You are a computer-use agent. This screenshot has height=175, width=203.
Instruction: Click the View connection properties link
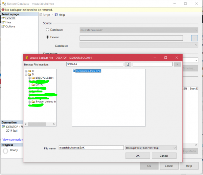click(13, 140)
